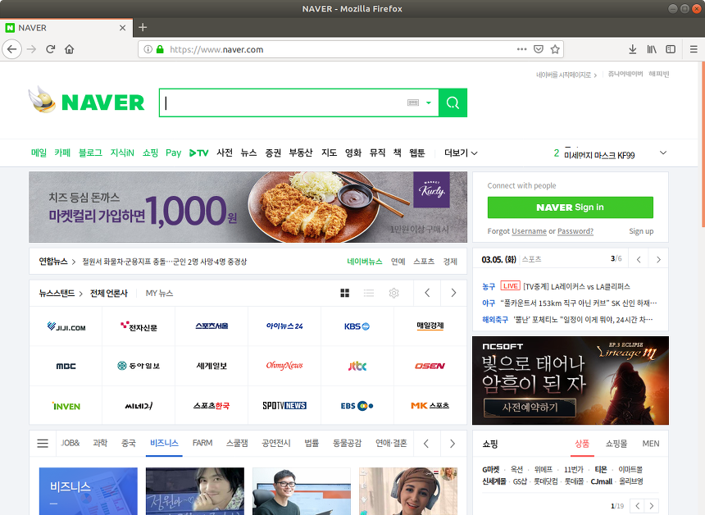Open the Firefox home page icon
This screenshot has height=515, width=705.
(69, 49)
